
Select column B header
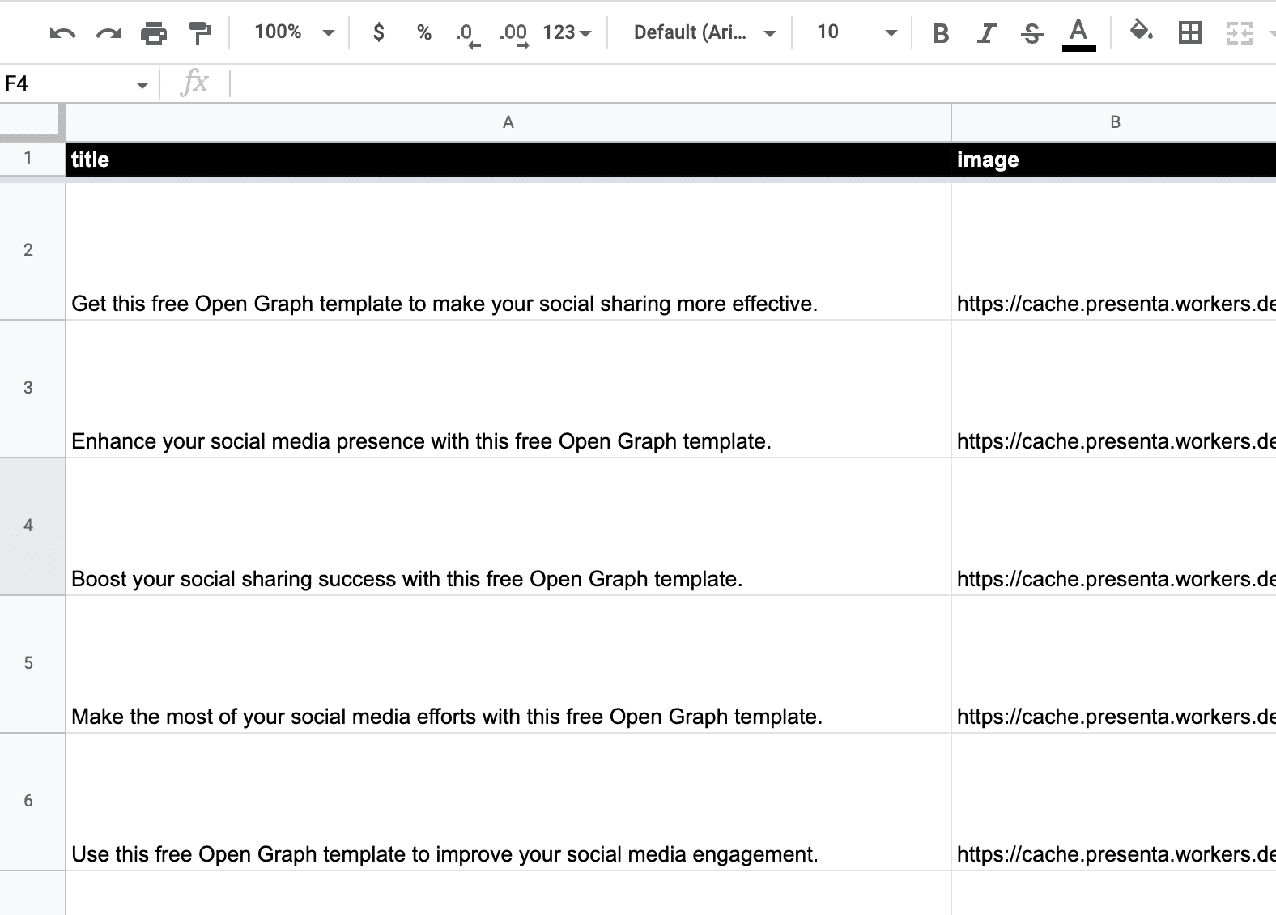(x=1114, y=122)
